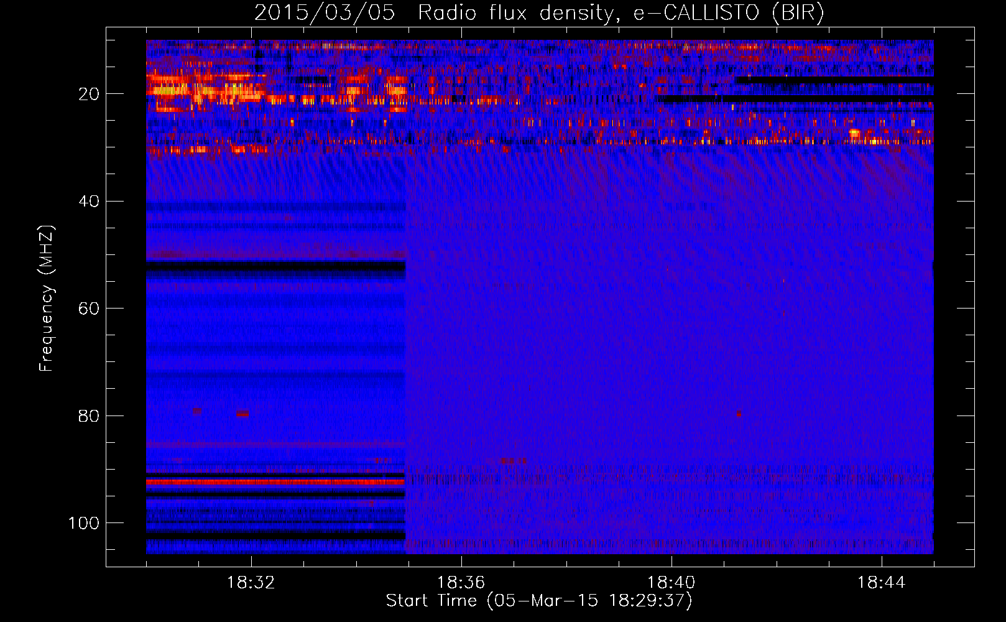Click the 'Frequency (MHZ)' y-axis label
This screenshot has height=622, width=1006.
(x=46, y=299)
